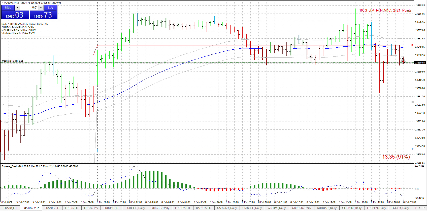427x211 pixels.
Task: Select the FUS100,M15 chart tab
Action: (x=31, y=208)
